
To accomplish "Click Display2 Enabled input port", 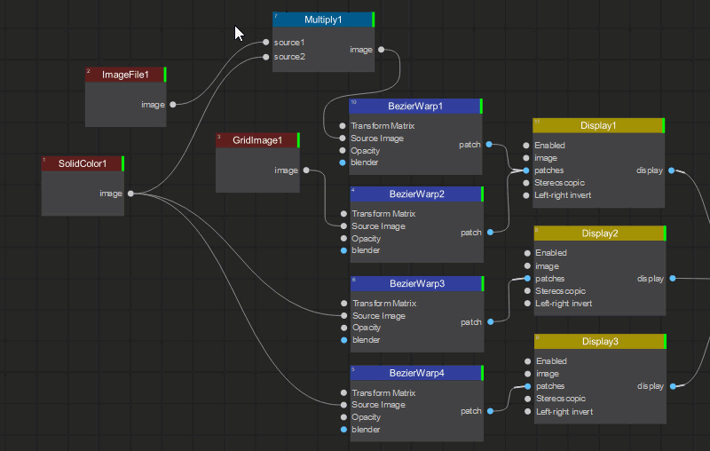I will tap(527, 253).
